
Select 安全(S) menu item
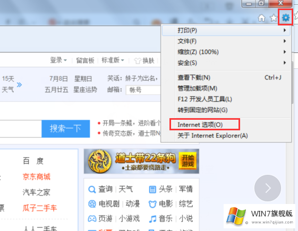pos(226,63)
